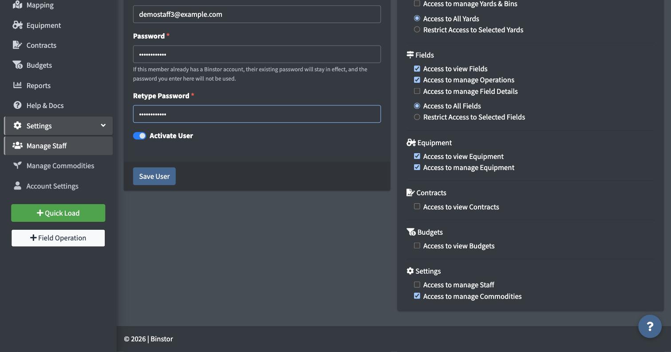Click the Mapping map icon in sidebar
The image size is (671, 352).
pyautogui.click(x=17, y=5)
